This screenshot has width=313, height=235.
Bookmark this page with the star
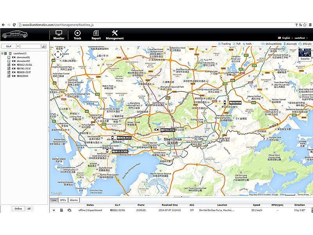point(305,25)
